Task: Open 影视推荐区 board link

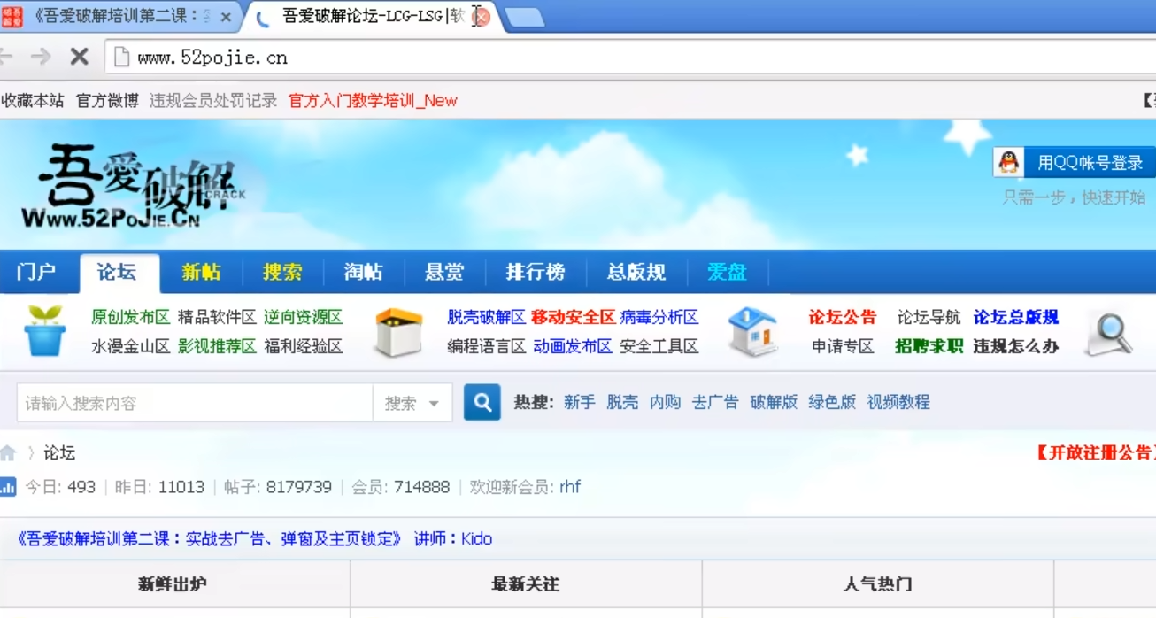Action: (217, 346)
